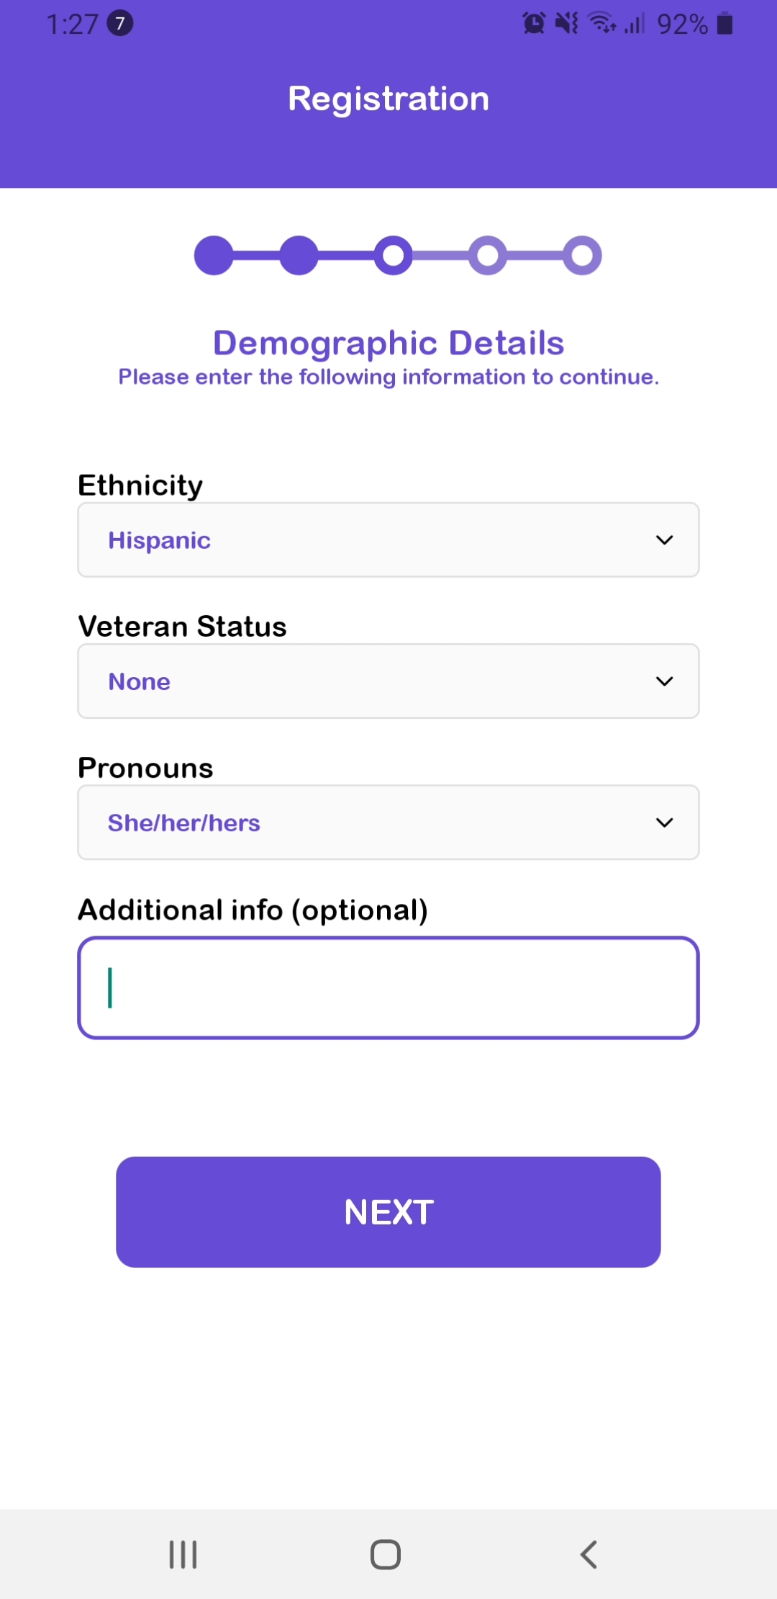Expand the Veteran Status chevron arrow
This screenshot has height=1599, width=777.
point(665,681)
